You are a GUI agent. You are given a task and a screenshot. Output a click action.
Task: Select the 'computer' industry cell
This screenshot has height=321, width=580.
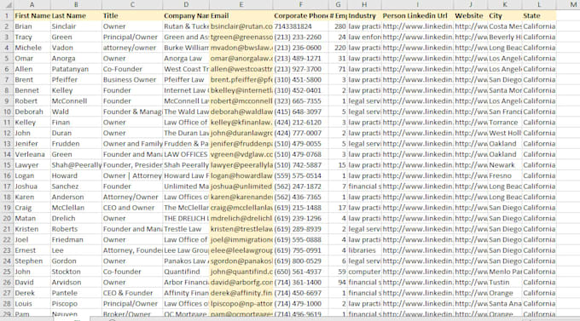[x=364, y=272]
